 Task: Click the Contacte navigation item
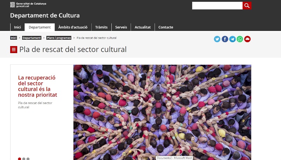tap(166, 27)
